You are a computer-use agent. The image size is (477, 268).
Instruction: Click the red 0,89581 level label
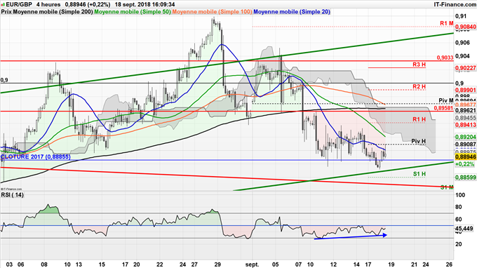coord(443,108)
